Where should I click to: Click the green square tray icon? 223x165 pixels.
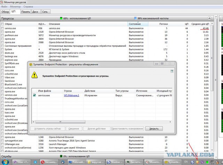[x=207, y=162]
